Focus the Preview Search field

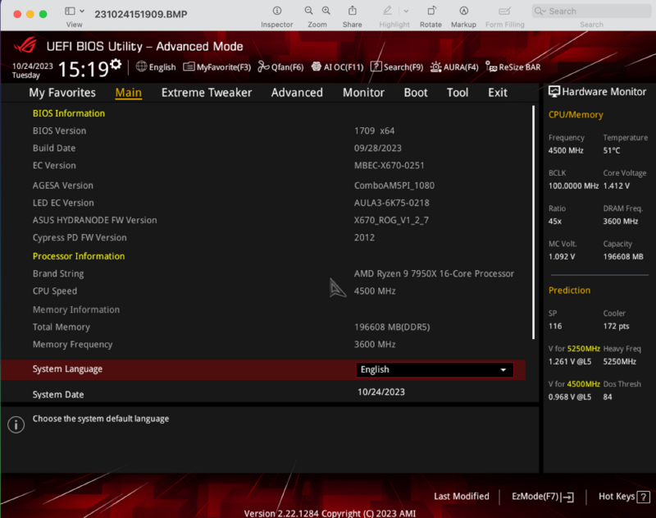pyautogui.click(x=591, y=11)
